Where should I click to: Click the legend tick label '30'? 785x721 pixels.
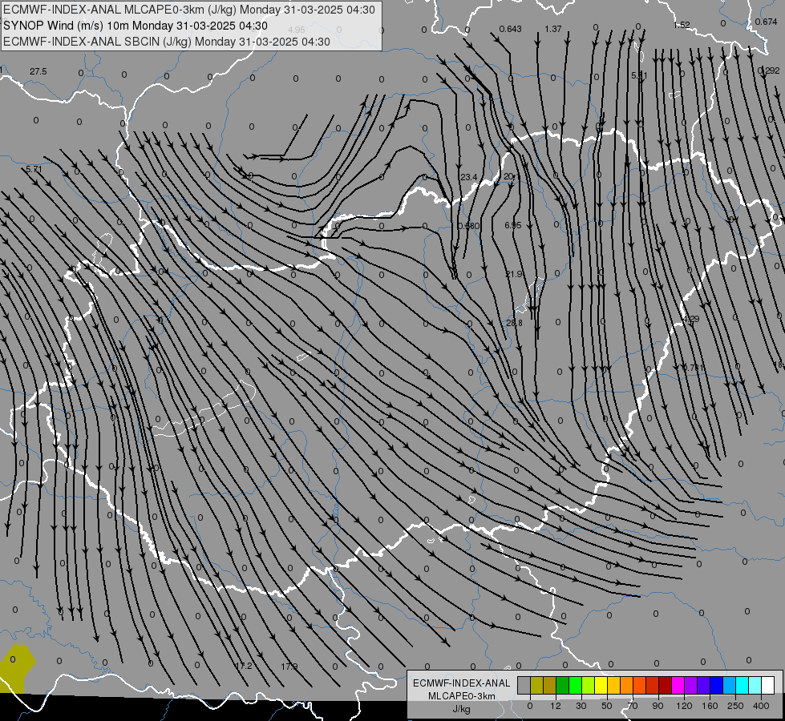(581, 706)
